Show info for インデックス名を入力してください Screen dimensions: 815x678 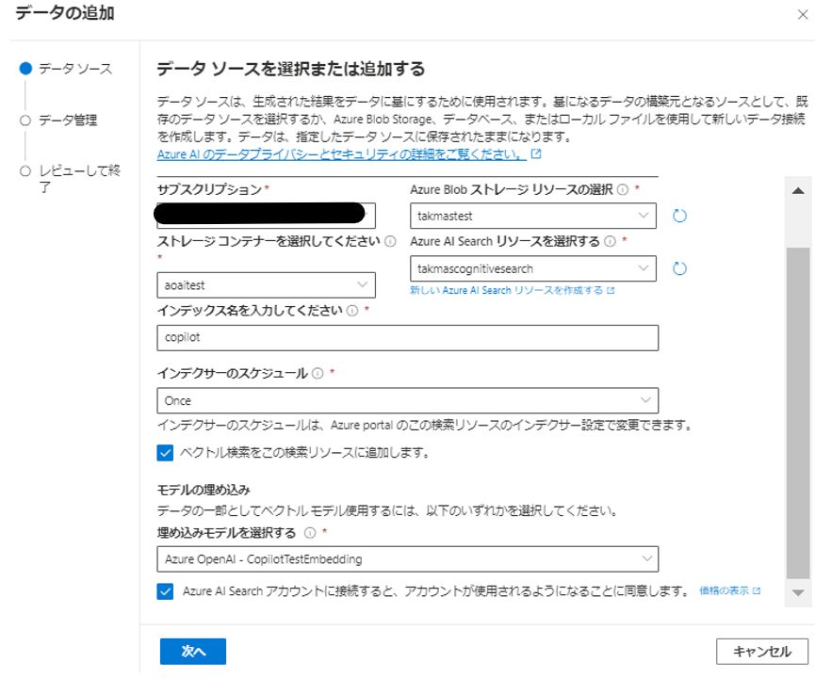click(x=352, y=311)
